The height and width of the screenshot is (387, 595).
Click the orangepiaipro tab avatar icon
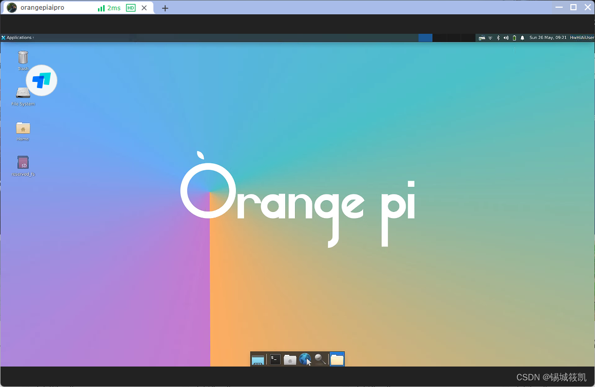tap(12, 8)
